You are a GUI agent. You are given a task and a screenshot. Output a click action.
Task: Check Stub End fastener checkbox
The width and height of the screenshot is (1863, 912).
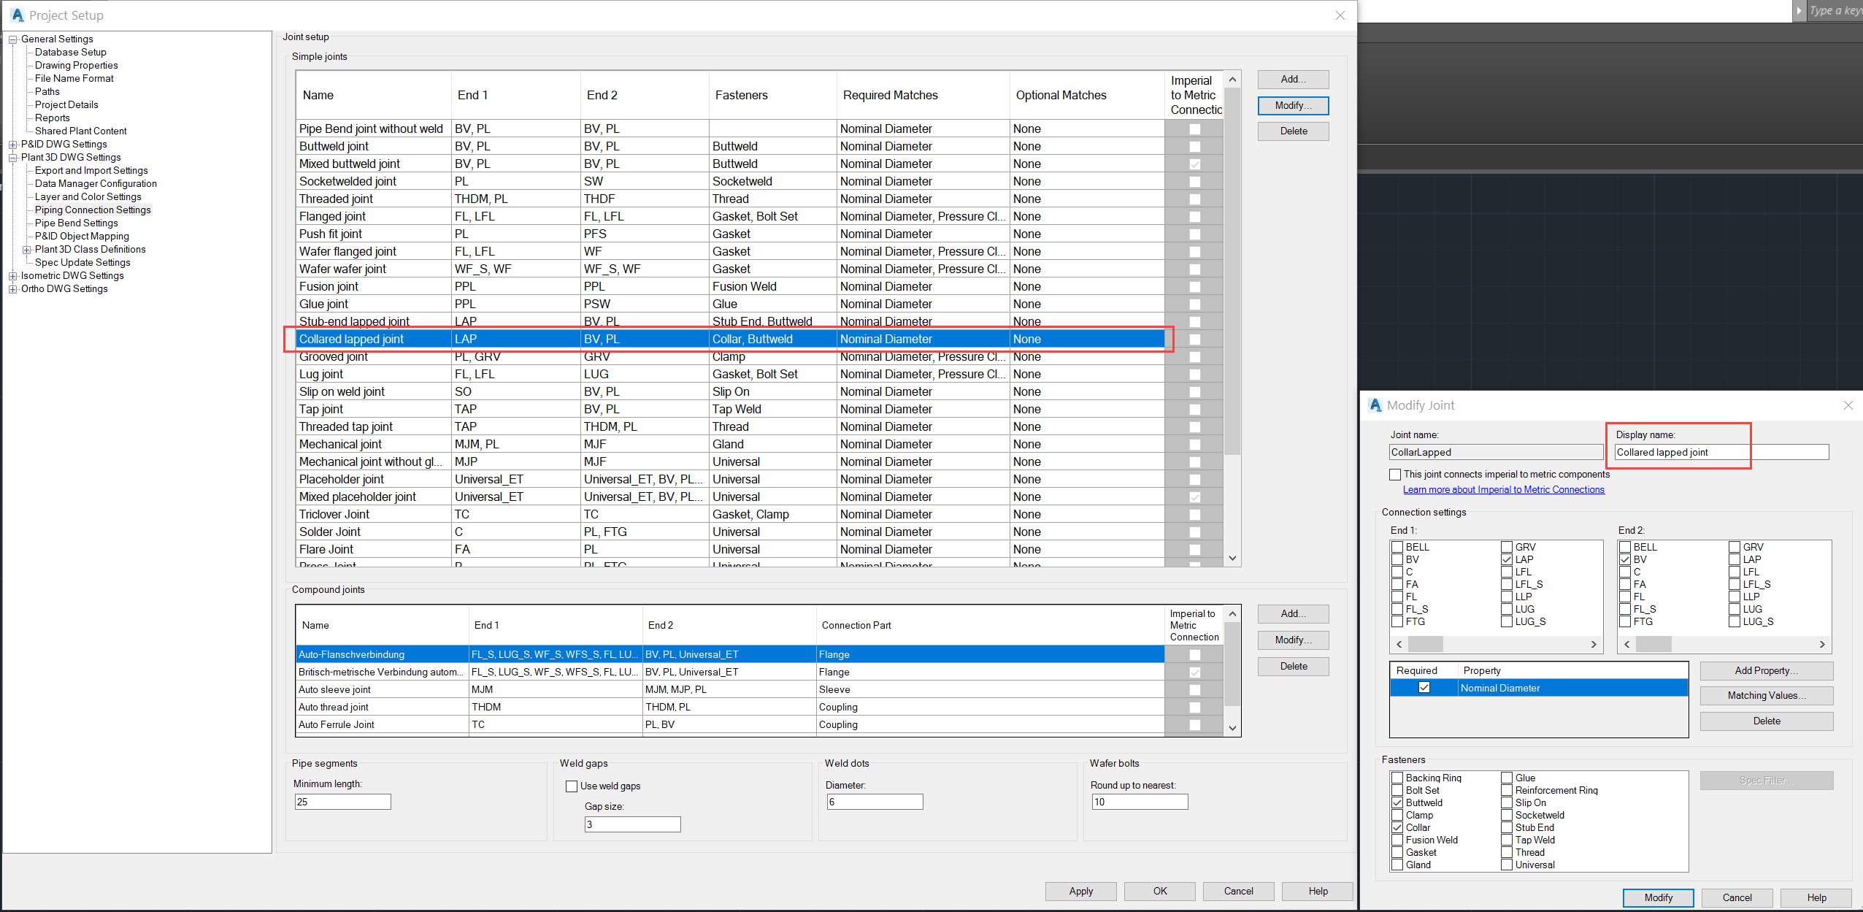1507,827
